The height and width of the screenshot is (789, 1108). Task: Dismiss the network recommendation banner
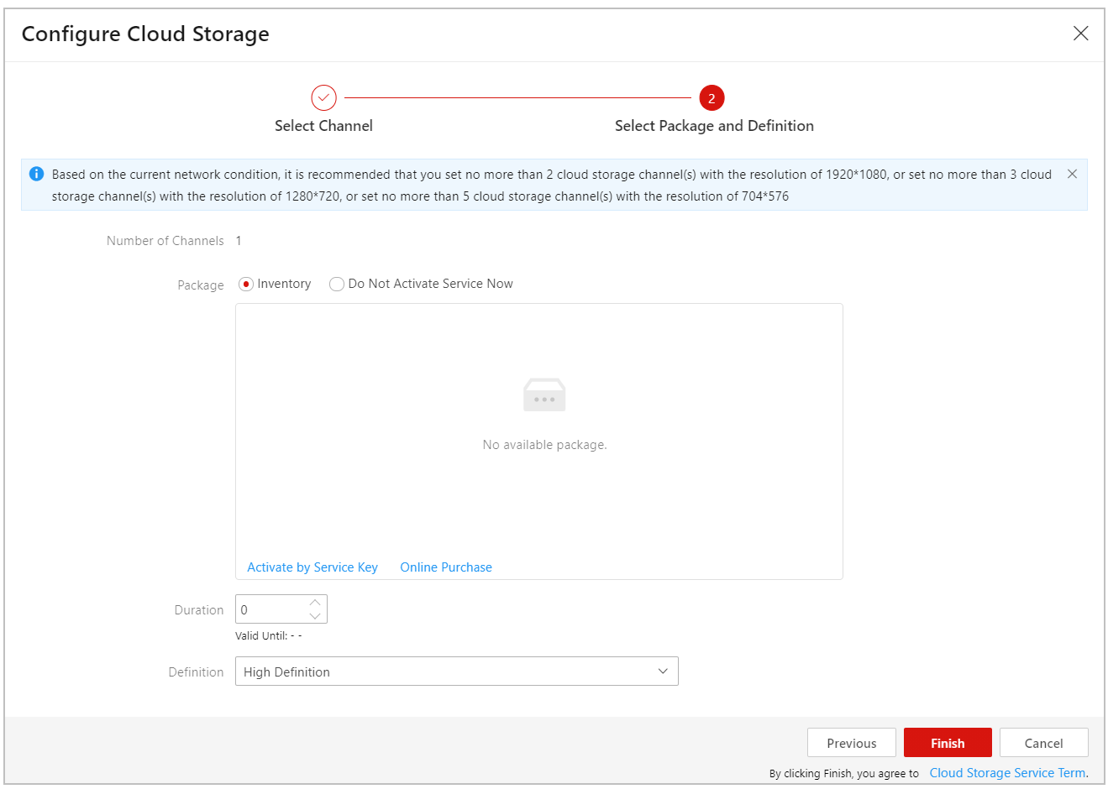point(1072,174)
